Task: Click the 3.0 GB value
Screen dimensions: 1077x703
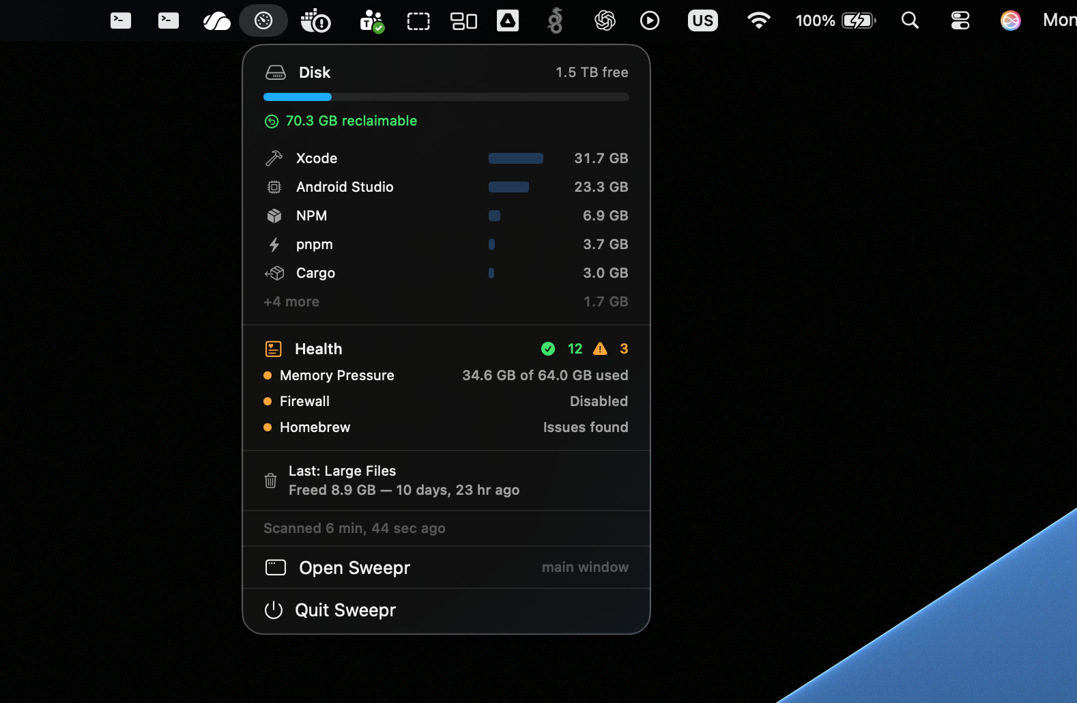Action: (x=605, y=273)
